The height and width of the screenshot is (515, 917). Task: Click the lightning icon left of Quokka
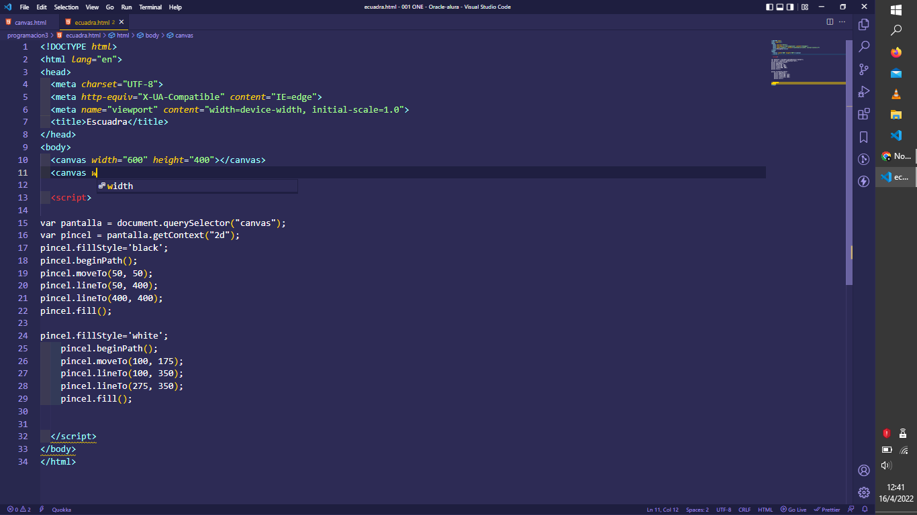[x=42, y=510]
